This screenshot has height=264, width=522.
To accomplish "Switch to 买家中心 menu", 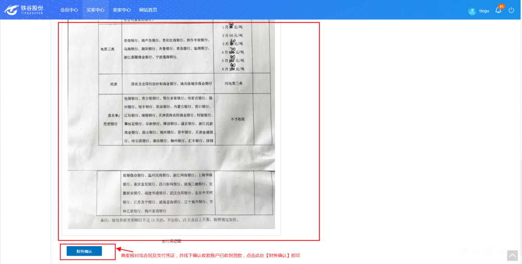I will coord(96,10).
